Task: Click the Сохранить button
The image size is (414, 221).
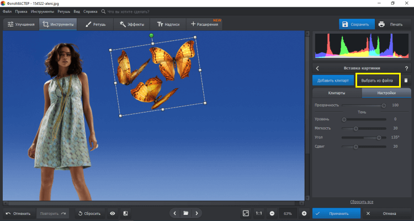Action: (357, 24)
